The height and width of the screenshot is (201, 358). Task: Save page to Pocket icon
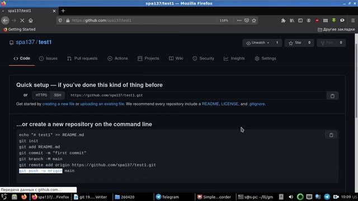tap(247, 20)
